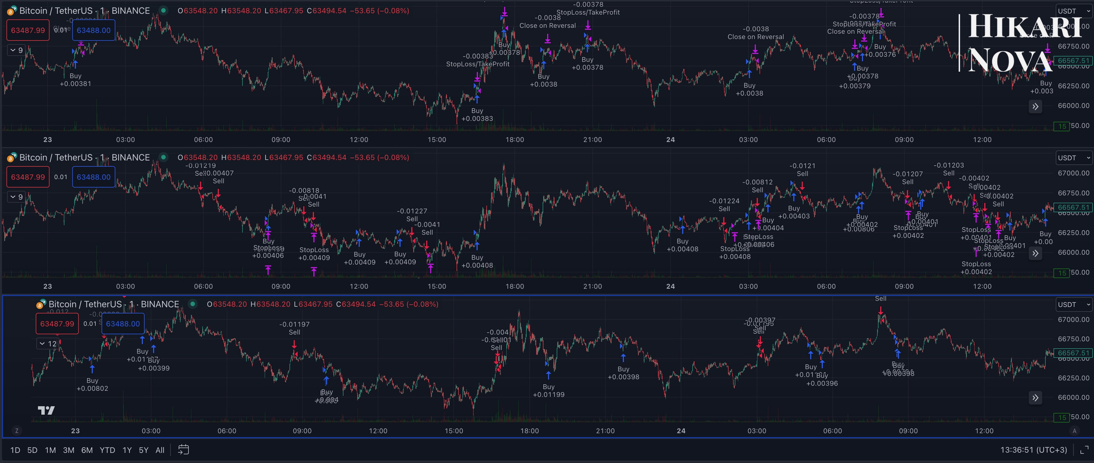Viewport: 1094px width, 463px height.
Task: Click the red 63487.99 sell price button
Action: (x=28, y=30)
